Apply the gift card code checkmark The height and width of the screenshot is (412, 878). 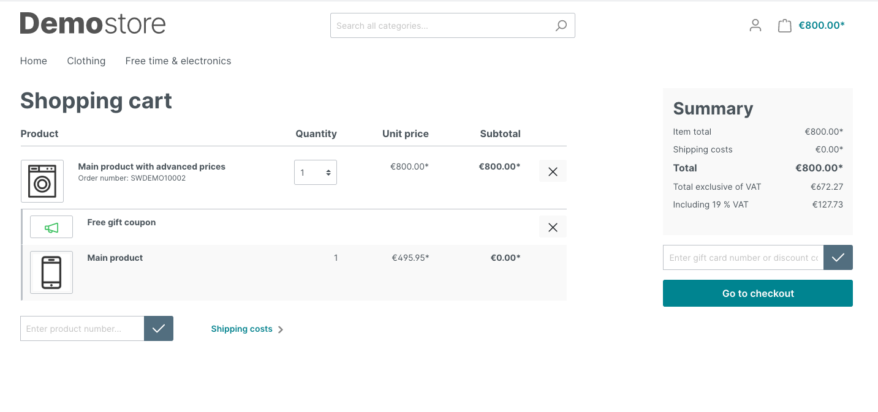(838, 258)
